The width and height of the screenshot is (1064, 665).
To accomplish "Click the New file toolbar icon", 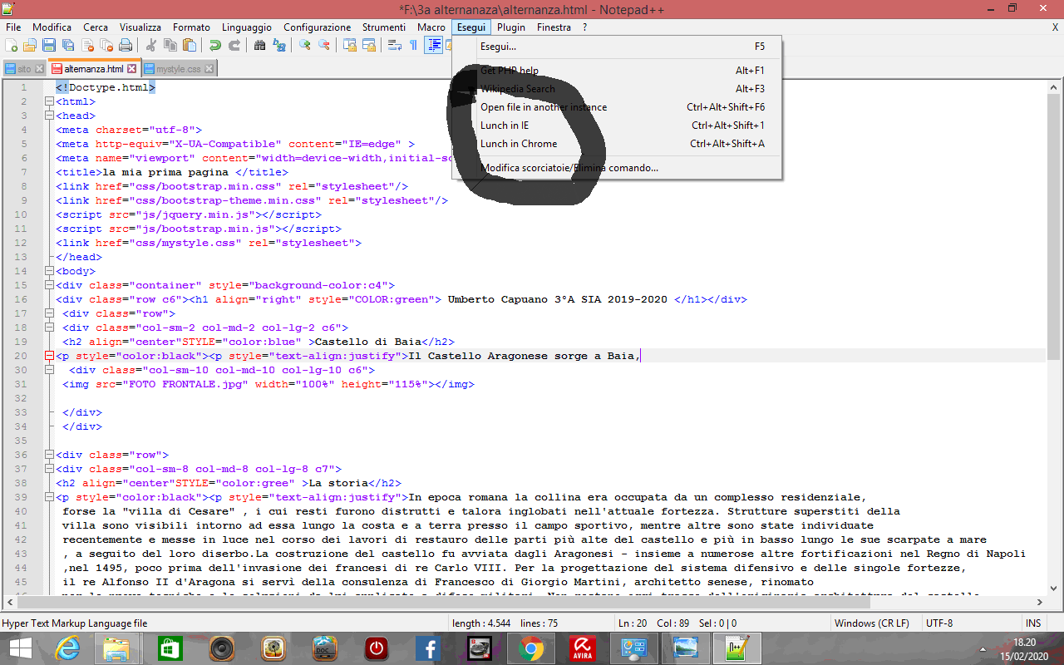I will click(11, 45).
